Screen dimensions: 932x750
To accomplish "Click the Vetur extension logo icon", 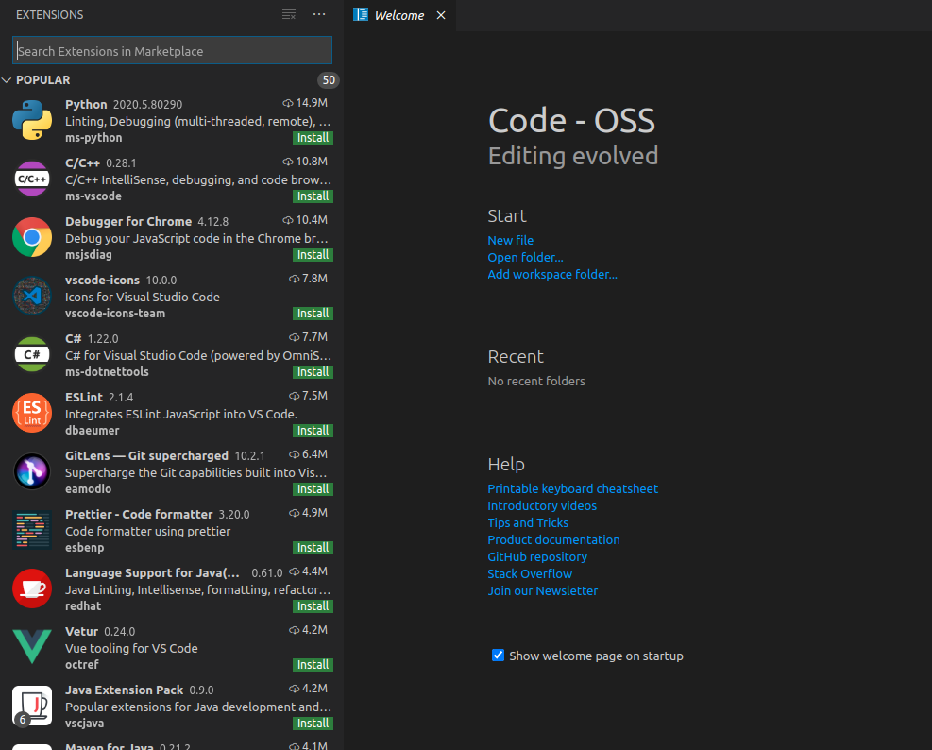I will pos(32,647).
